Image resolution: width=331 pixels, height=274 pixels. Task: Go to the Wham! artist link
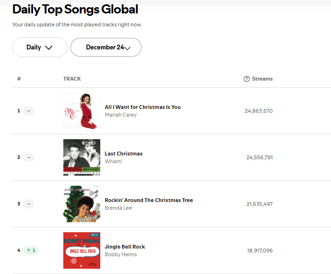pyautogui.click(x=113, y=162)
